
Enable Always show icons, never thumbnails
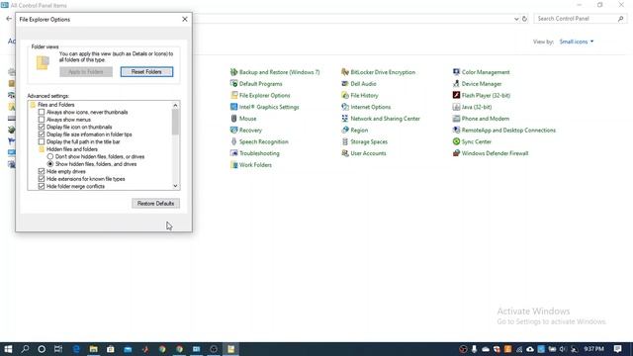(42, 112)
